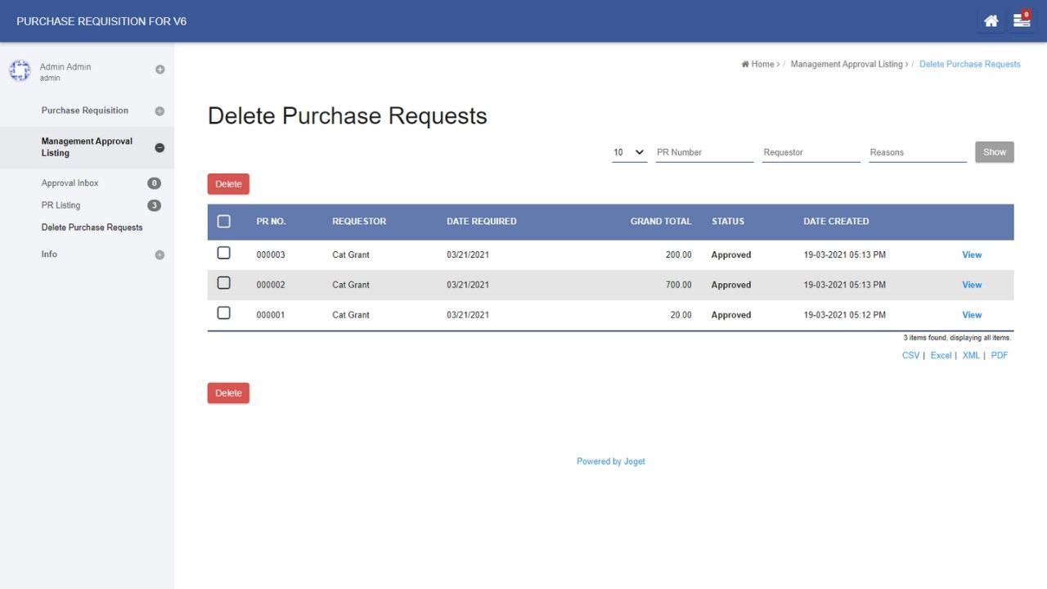Expand the Admin Admin profile menu
Screen dimensions: 1047x589
pos(160,70)
